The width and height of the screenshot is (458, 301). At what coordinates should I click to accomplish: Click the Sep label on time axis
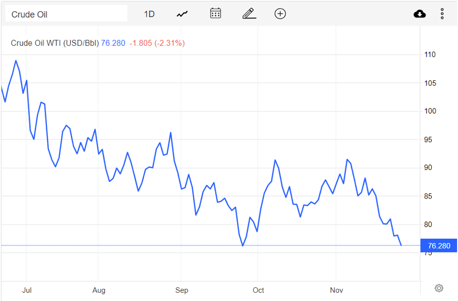[x=182, y=290]
